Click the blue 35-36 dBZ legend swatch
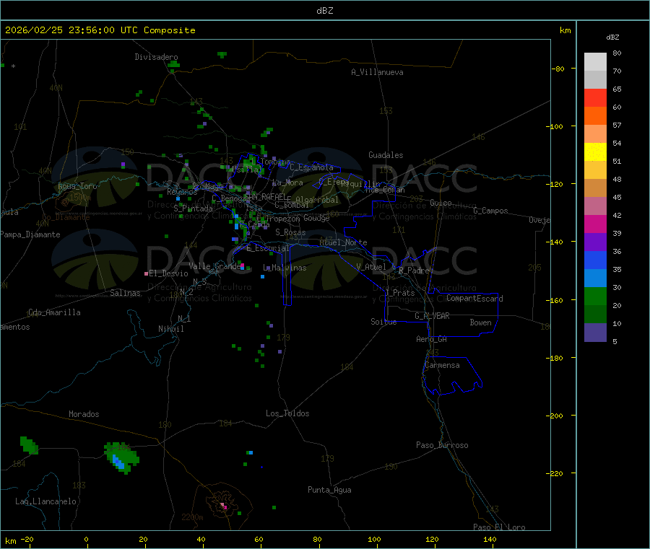650x549 pixels. tap(595, 260)
